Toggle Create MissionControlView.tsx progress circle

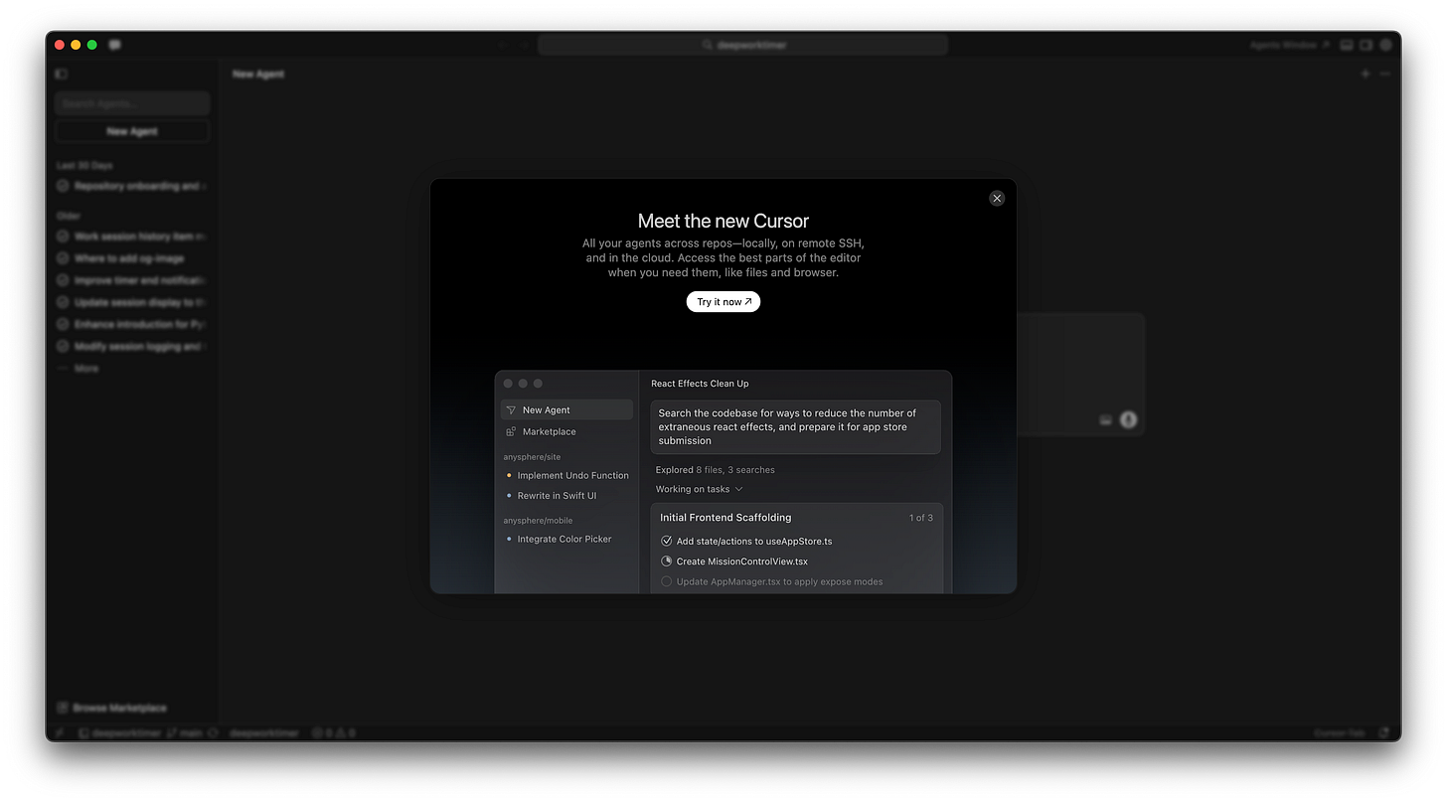pos(666,561)
